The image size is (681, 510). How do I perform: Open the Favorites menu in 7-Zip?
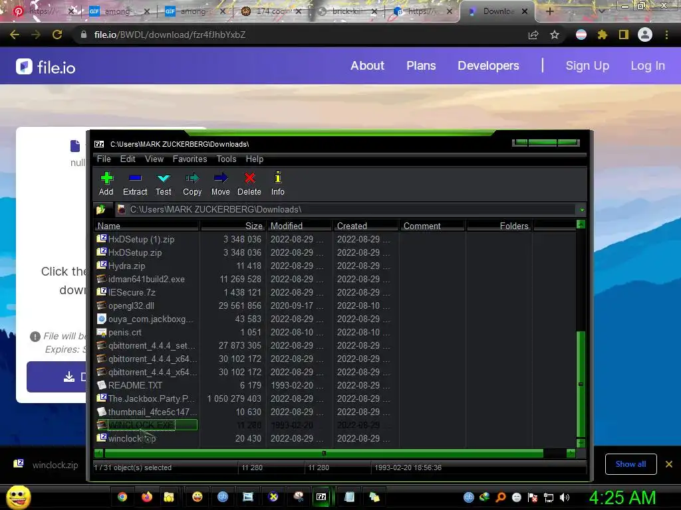point(190,159)
